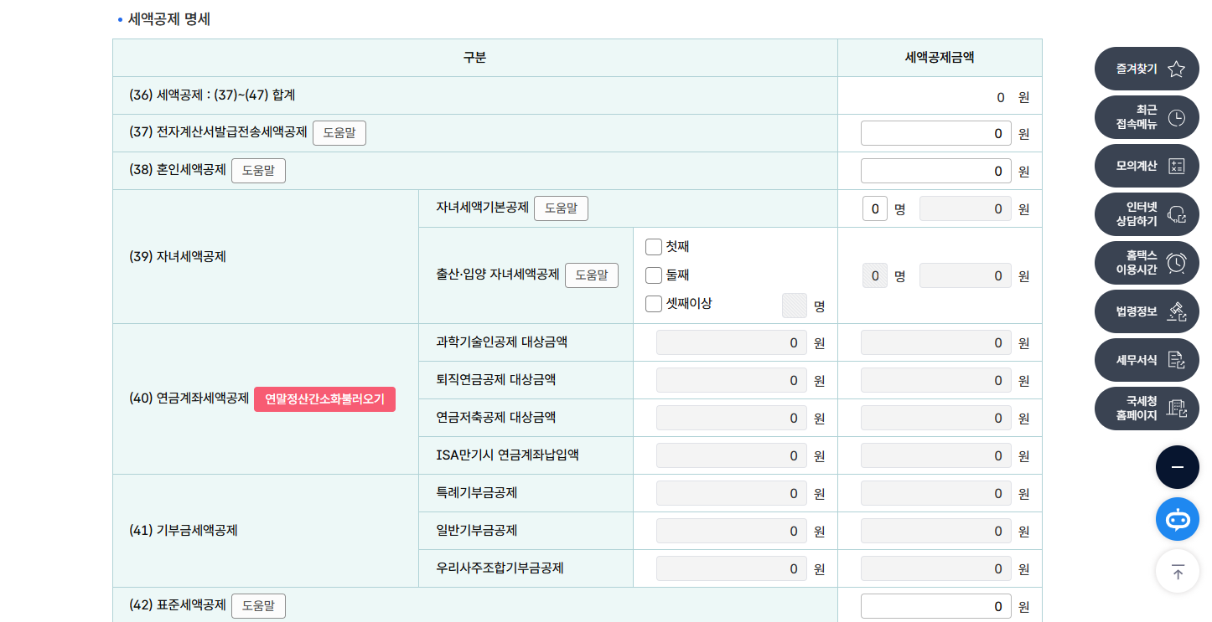Open 모의계산 calculator icon
This screenshot has height=622, width=1212.
[x=1176, y=167]
